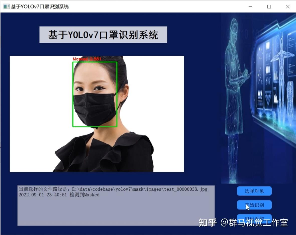The width and height of the screenshot is (296, 235).
Task: Click the 退出系统 button to exit the system
Action: tap(254, 218)
